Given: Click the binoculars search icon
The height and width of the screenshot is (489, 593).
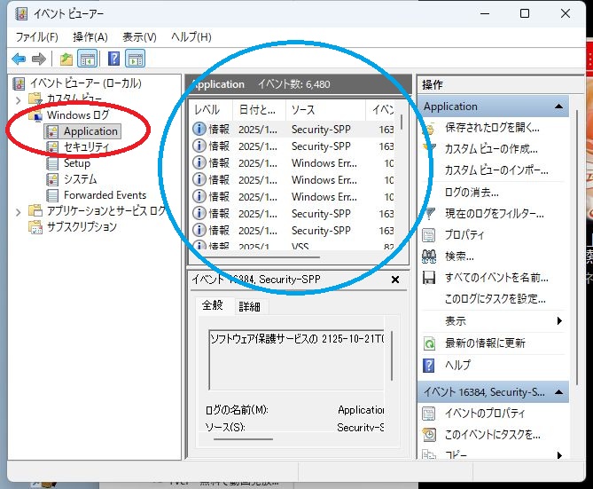Looking at the screenshot, I should click(x=429, y=256).
